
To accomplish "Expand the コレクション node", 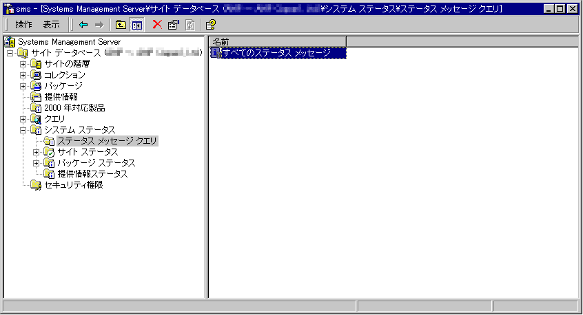I will pos(23,75).
